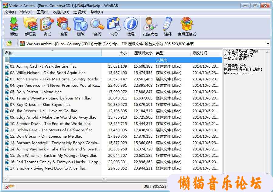
Task: Sort by 类型 column header
Action: (172, 53)
